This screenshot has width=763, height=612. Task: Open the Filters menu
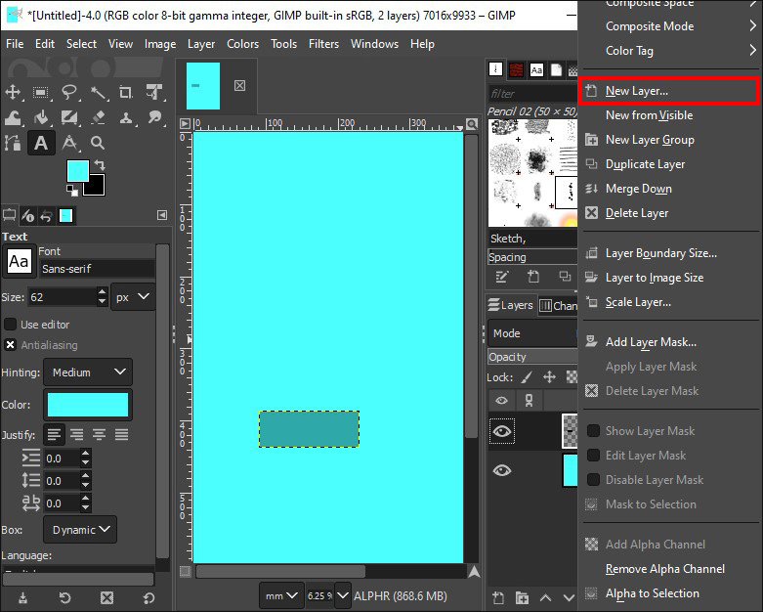[x=321, y=44]
